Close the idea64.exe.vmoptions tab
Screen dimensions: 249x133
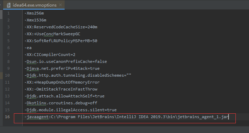(x=60, y=5)
